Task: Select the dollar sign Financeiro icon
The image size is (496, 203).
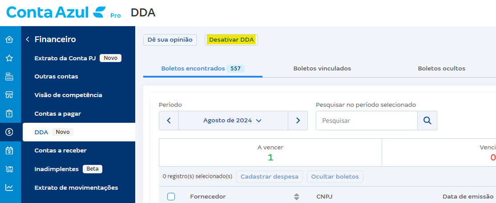Action: (9, 132)
